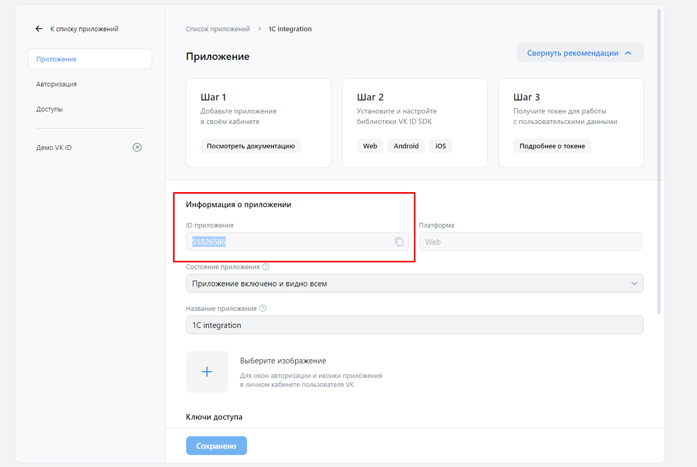The image size is (697, 467).
Task: Click Подробнее о токене button
Action: tap(552, 146)
